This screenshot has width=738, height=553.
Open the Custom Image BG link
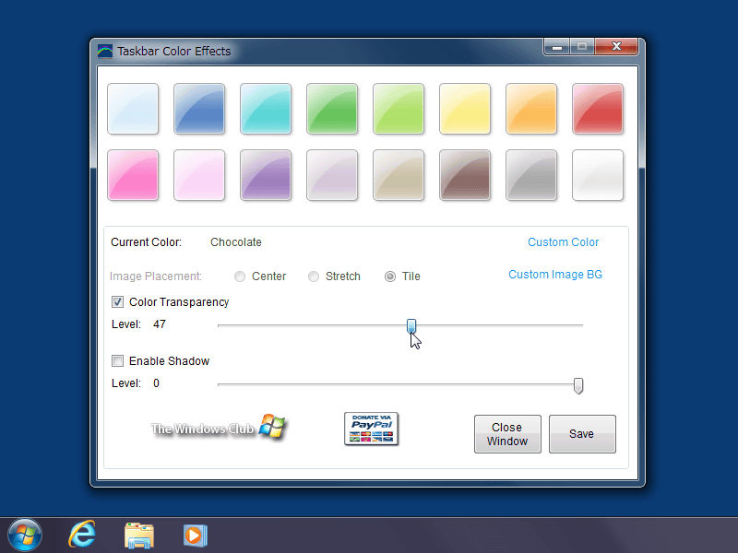coord(555,274)
